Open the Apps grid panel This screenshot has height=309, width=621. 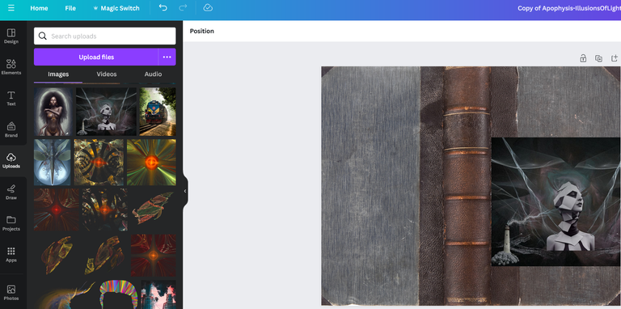click(x=11, y=255)
